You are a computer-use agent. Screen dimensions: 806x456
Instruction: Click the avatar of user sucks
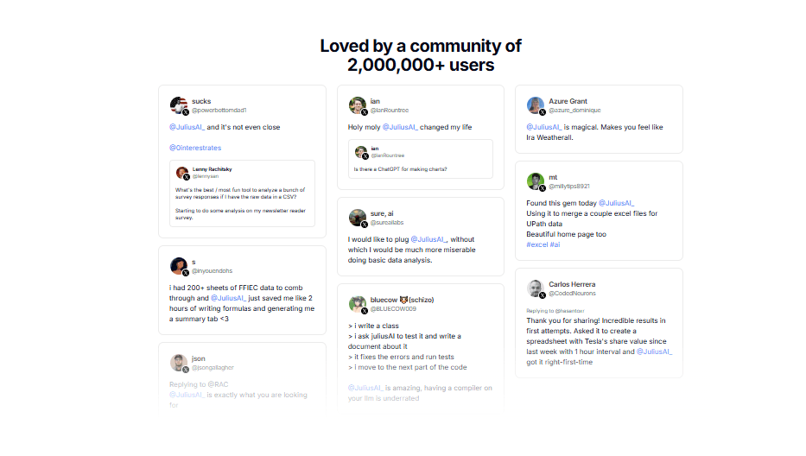[178, 105]
